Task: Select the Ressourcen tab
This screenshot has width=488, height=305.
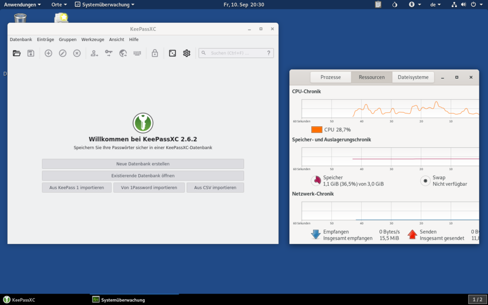Action: point(372,77)
